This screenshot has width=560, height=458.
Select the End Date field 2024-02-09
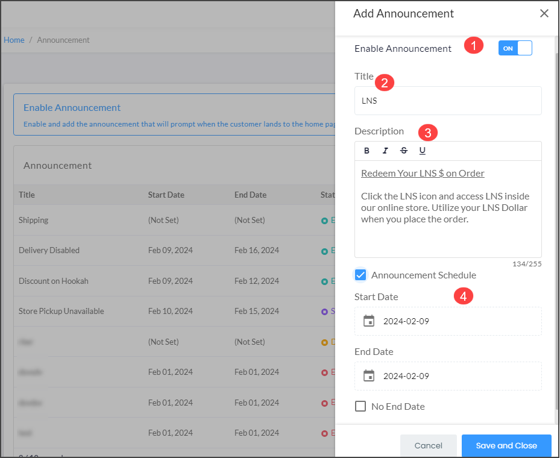pyautogui.click(x=448, y=376)
